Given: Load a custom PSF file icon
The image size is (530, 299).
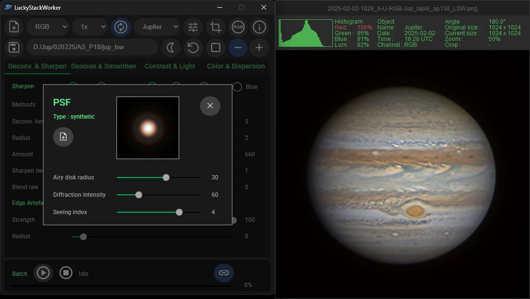Looking at the screenshot, I should pyautogui.click(x=63, y=136).
